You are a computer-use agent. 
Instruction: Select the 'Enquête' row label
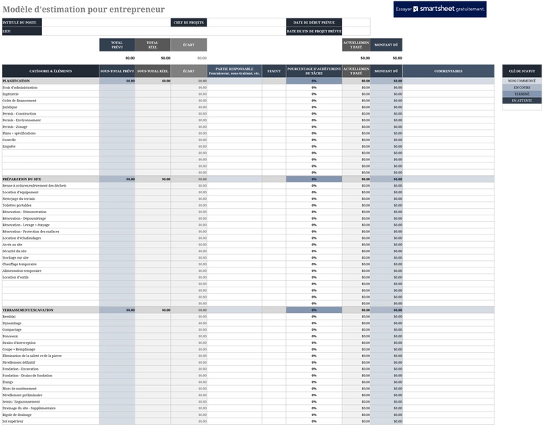[x=9, y=146]
